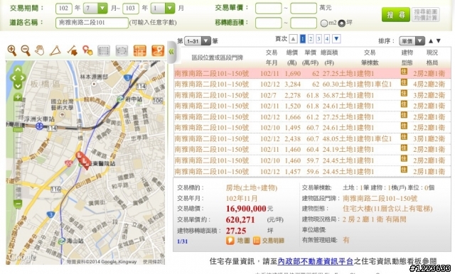The width and height of the screenshot is (455, 274).
Task: Select the 102/7 row with 2,278
Action: coord(312,95)
